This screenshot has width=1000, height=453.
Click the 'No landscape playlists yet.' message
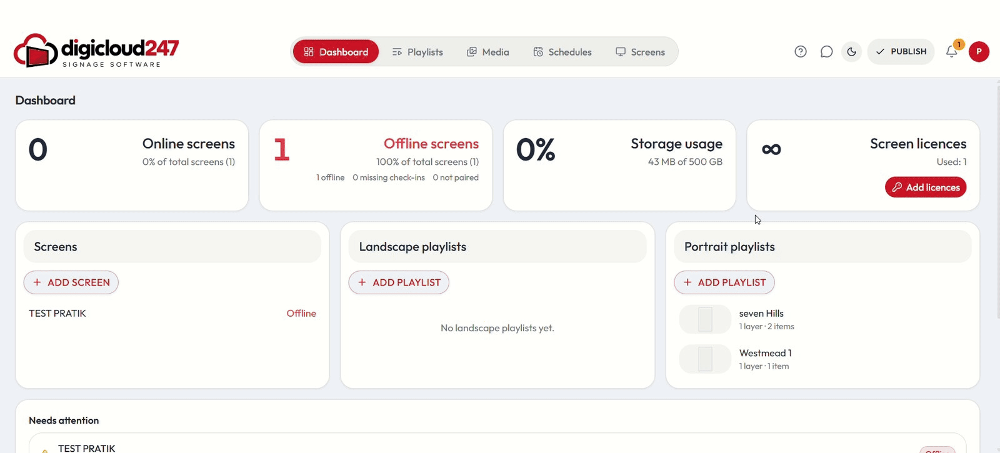497,328
